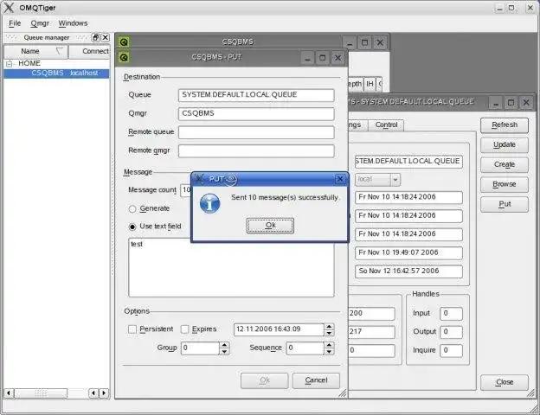Click the message text area containing test
This screenshot has width=540, height=415.
(x=231, y=267)
